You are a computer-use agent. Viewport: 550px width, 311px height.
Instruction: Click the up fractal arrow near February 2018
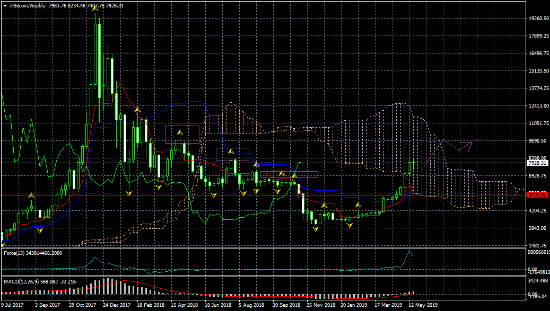tap(137, 109)
